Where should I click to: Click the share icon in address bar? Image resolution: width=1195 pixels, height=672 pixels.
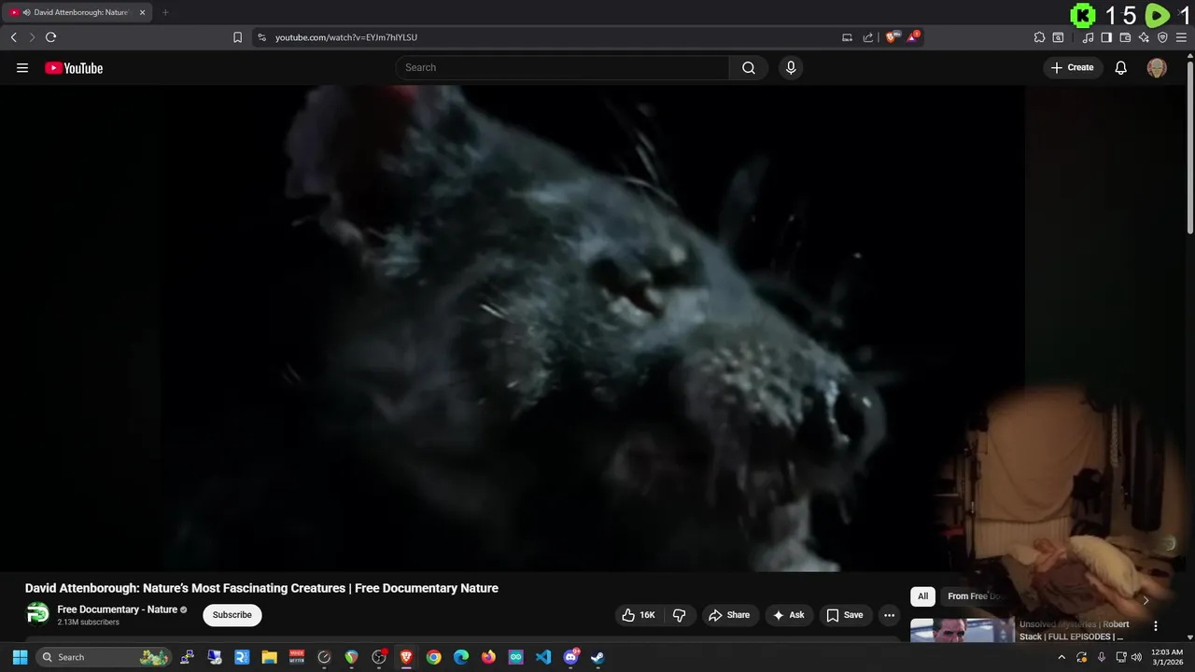pos(868,37)
